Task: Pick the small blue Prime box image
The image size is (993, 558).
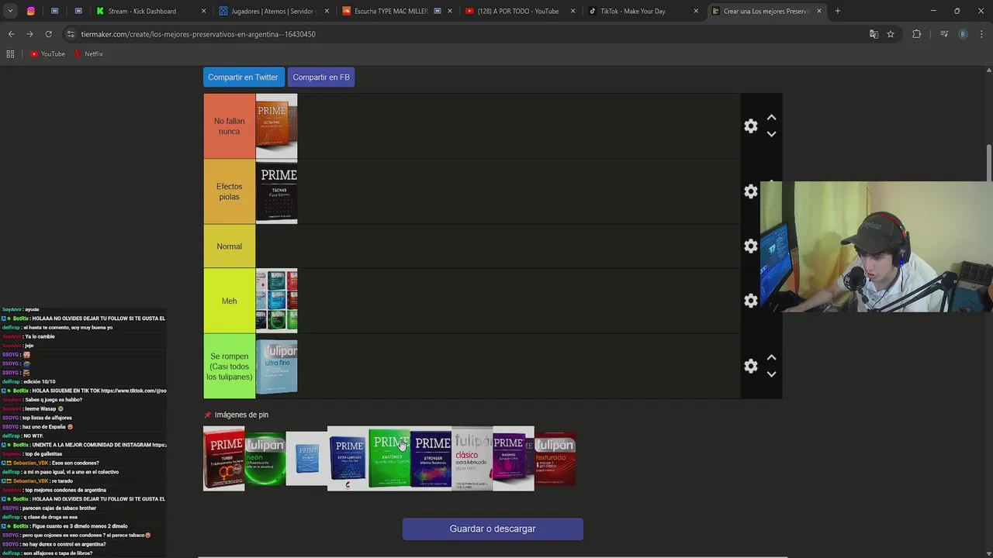Action: pyautogui.click(x=306, y=458)
